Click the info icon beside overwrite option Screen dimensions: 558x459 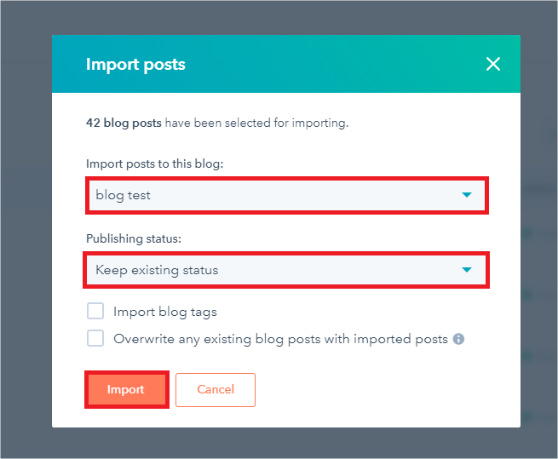458,339
